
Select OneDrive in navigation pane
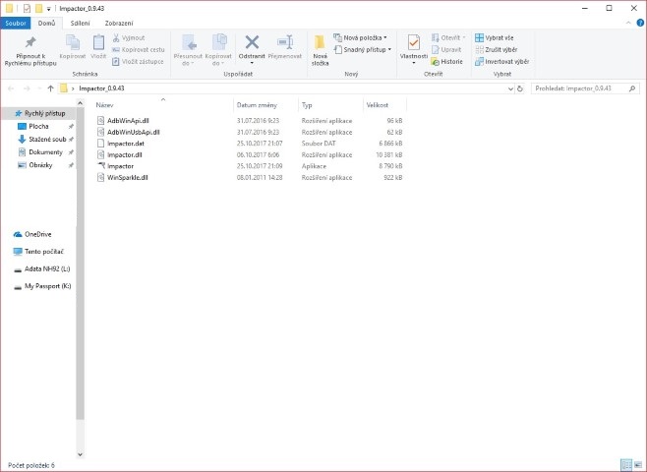tap(32, 234)
